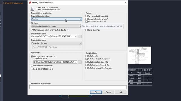Click the 1000 width cell in door schedule

point(139,84)
